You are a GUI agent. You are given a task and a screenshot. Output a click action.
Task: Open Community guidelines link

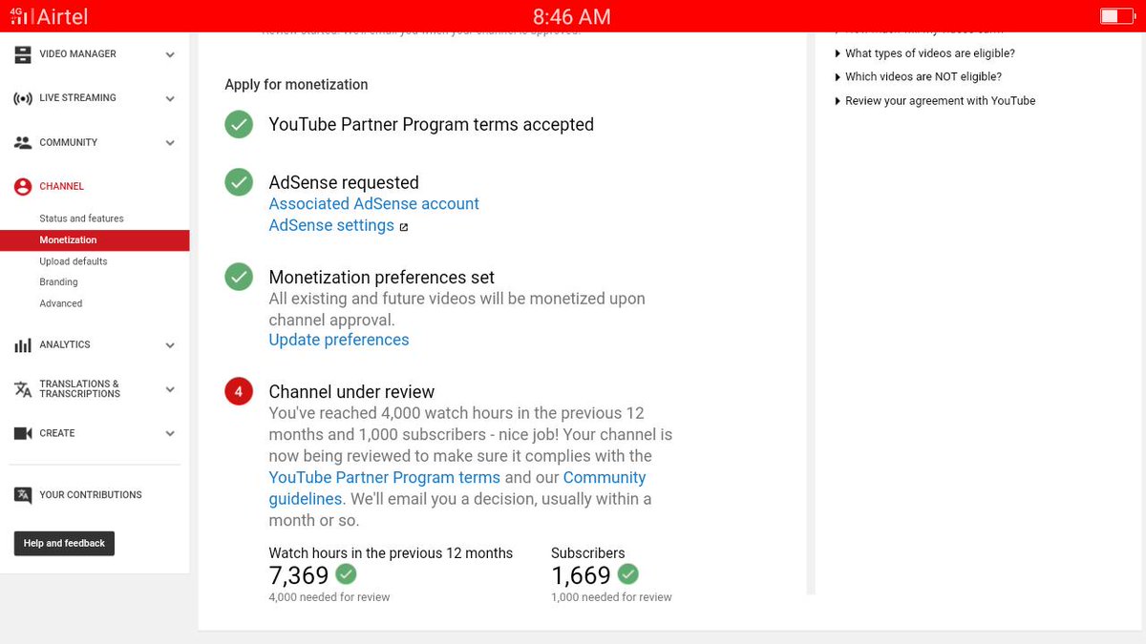pyautogui.click(x=457, y=488)
